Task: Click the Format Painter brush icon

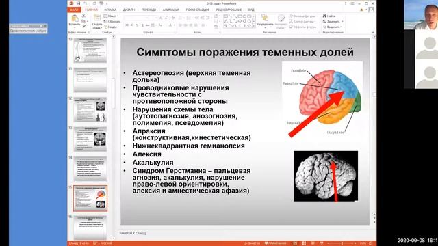Action: 83,27
